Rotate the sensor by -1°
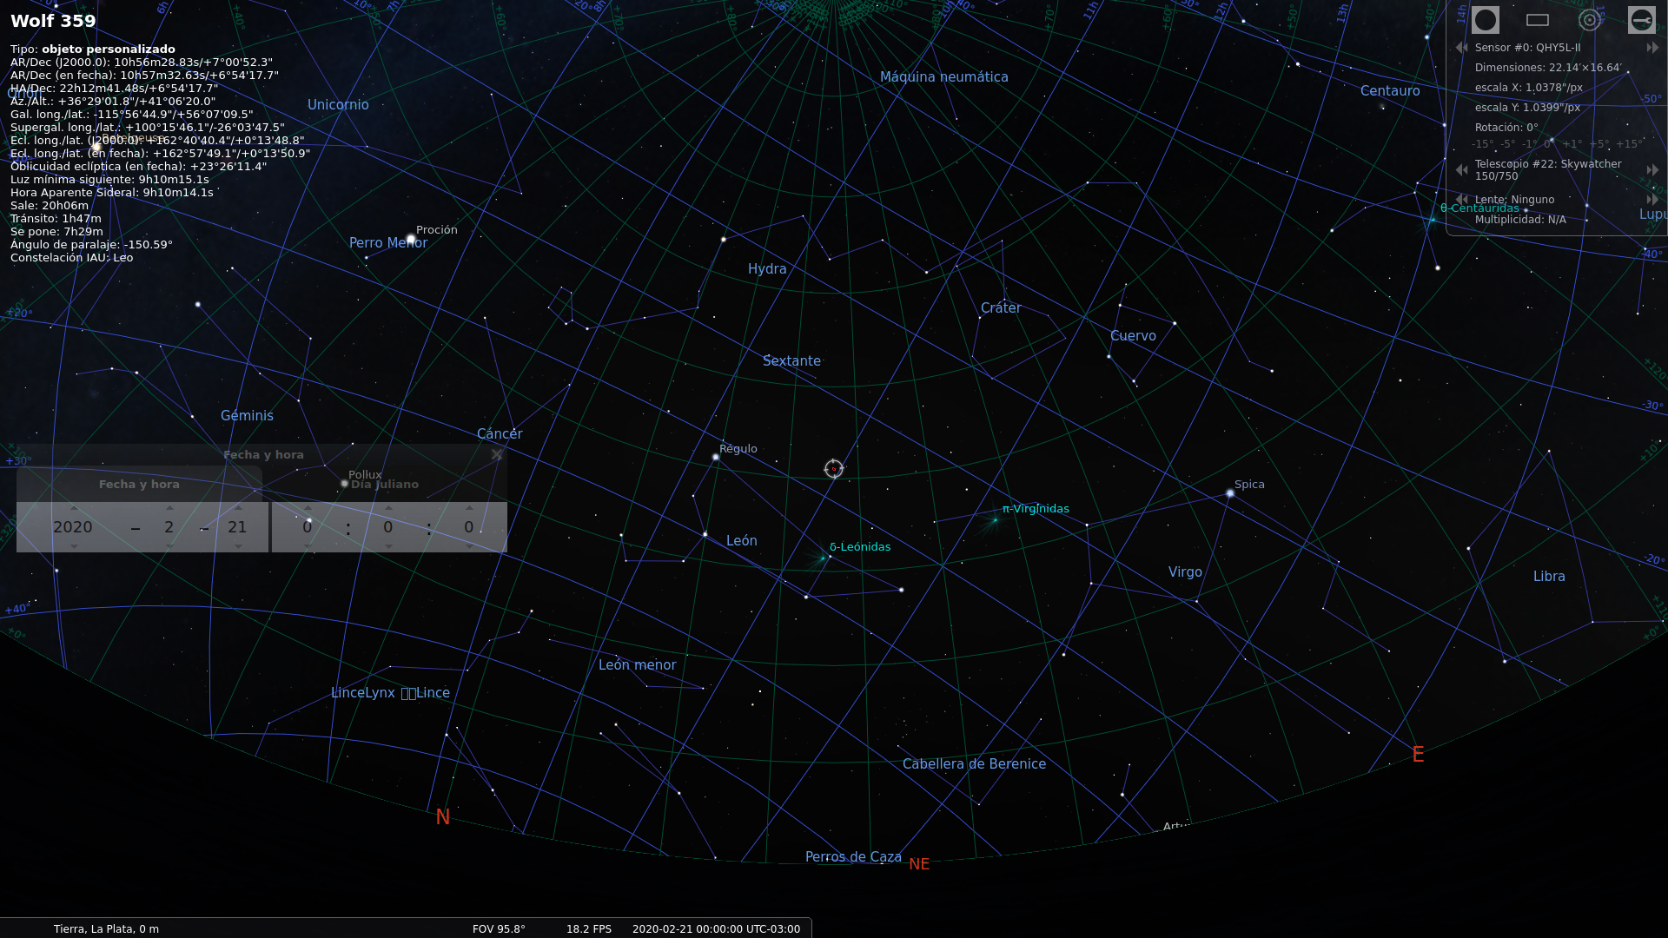Image resolution: width=1668 pixels, height=938 pixels. point(1530,144)
